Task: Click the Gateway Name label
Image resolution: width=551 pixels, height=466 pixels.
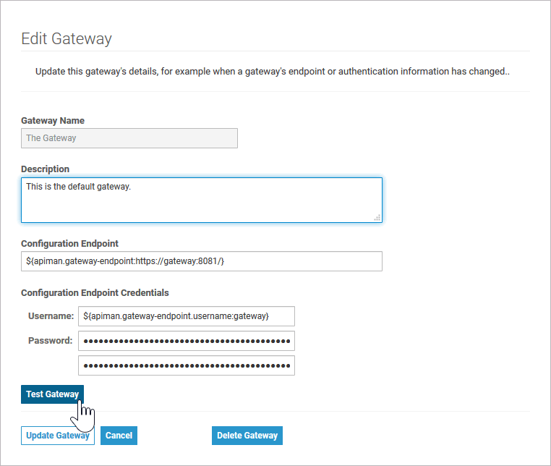Action: point(53,121)
